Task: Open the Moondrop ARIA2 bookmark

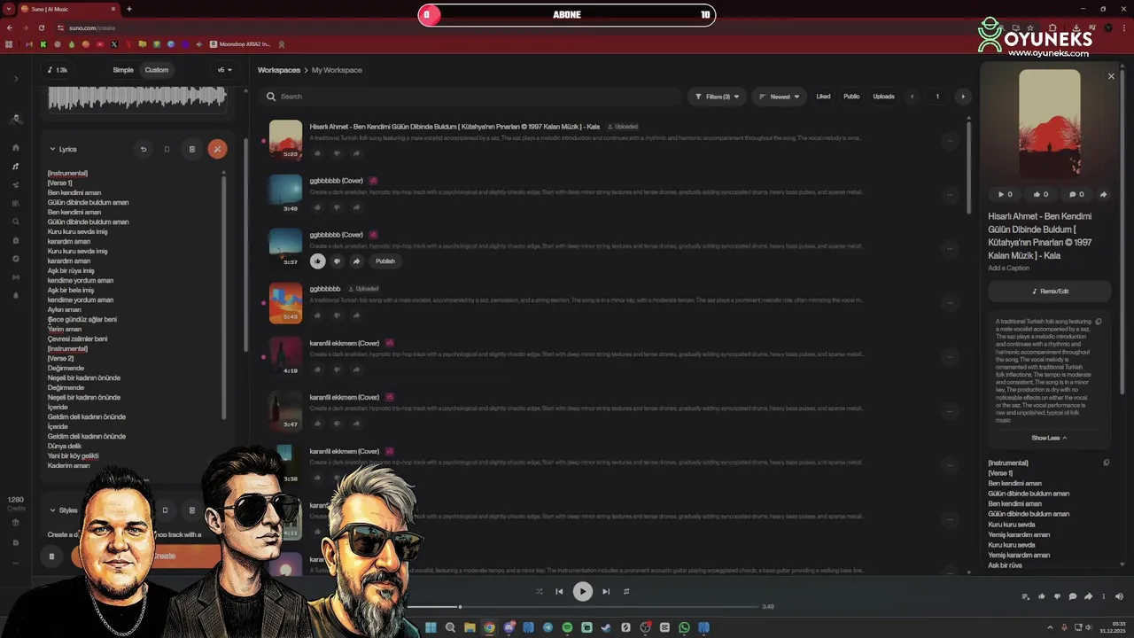Action: [x=240, y=44]
